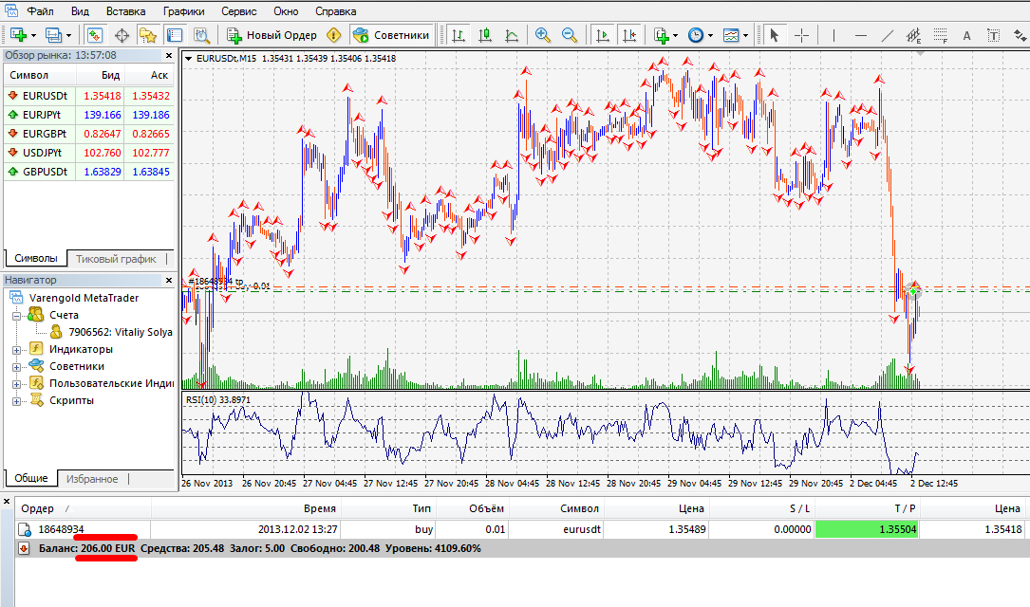Open the Data Window crosshair icon
Screen dimensions: 1030x607
[x=122, y=35]
